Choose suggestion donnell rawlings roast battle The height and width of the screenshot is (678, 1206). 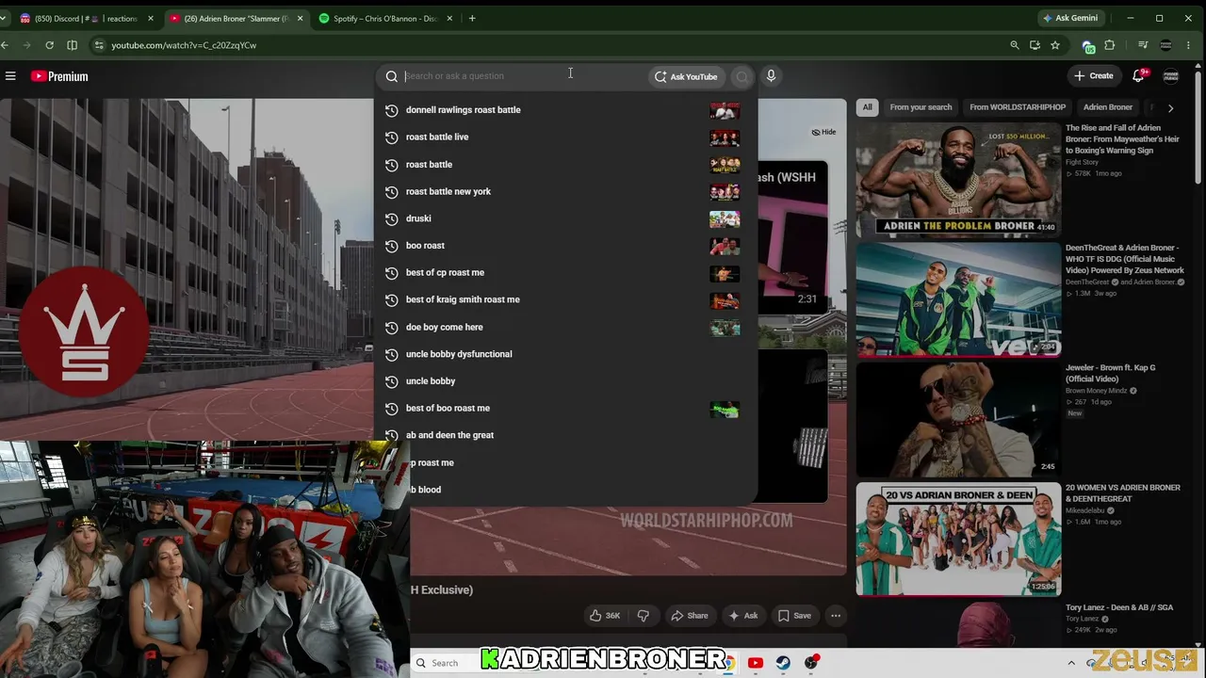point(565,110)
